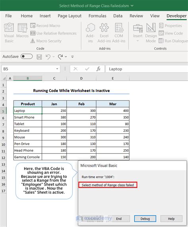
Task: Toggle Use Relative References
Action: [53, 33]
